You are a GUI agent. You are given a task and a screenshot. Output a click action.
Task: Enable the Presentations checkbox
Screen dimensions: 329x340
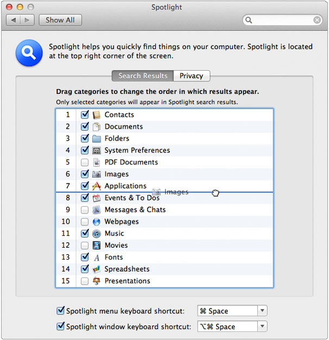coord(85,281)
